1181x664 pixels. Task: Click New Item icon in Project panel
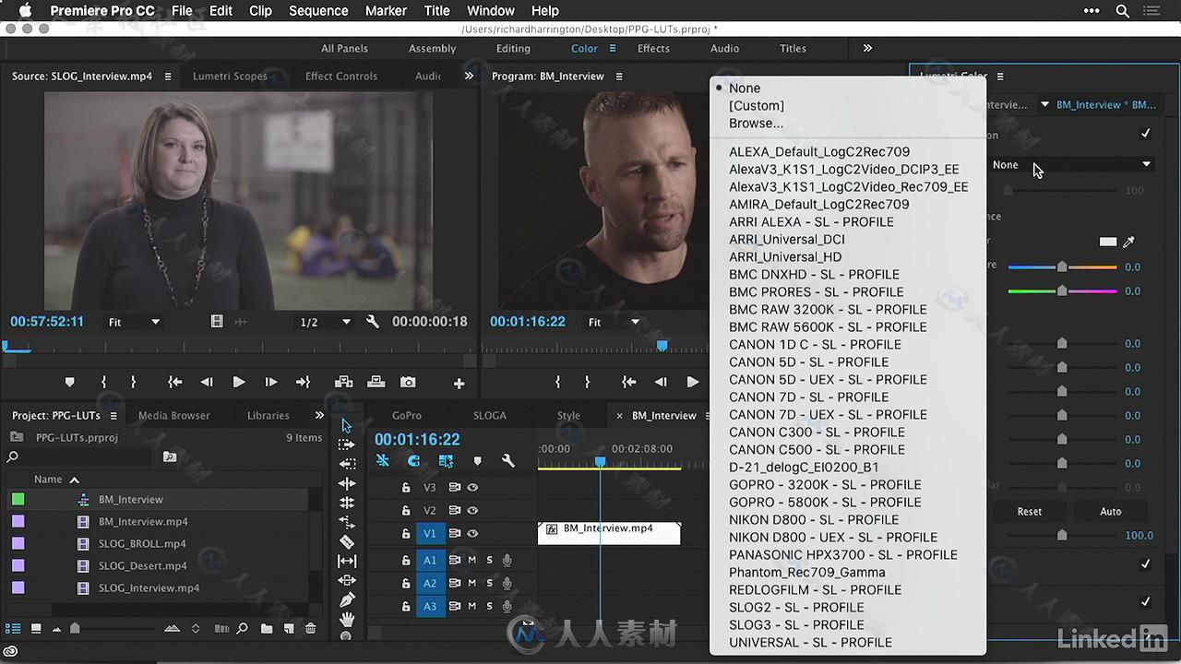[288, 628]
